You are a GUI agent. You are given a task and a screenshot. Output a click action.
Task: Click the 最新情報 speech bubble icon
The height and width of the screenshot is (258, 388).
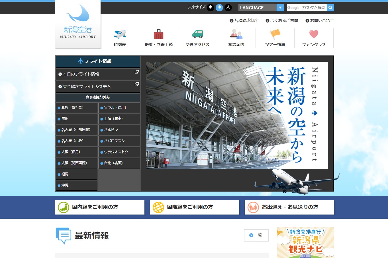63,236
